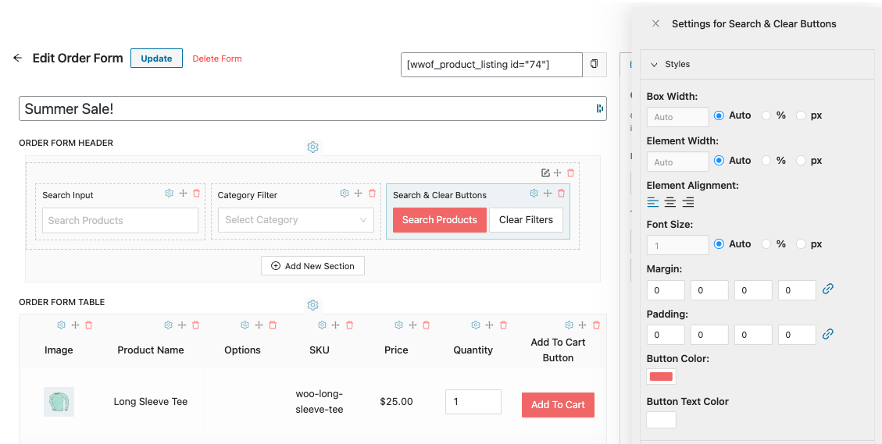Click the plus icon on Search & Clear Buttons

coord(548,194)
